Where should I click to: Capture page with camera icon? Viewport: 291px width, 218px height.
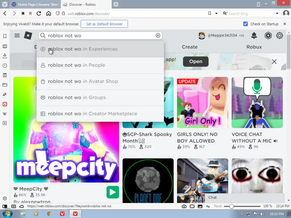(184, 206)
